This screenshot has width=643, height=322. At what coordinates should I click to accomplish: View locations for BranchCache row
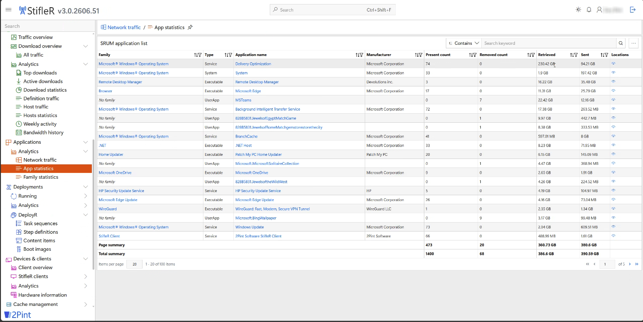click(613, 136)
